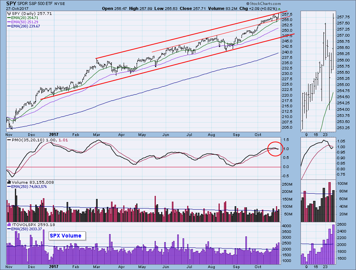The width and height of the screenshot is (356, 270).
Task: Click the purple EMA(50) legend line
Action: (9, 22)
